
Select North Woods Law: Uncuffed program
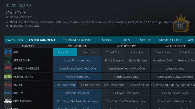(x=175, y=77)
